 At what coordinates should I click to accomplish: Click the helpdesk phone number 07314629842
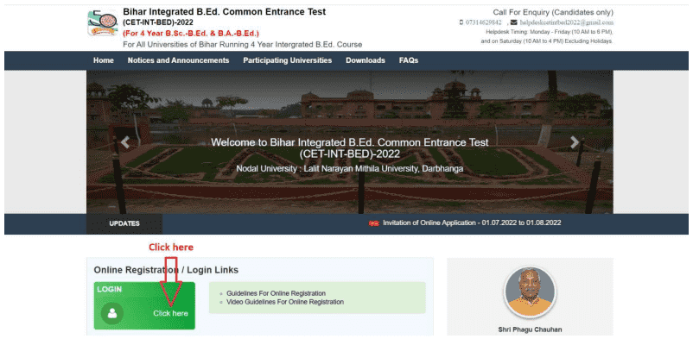click(x=484, y=22)
